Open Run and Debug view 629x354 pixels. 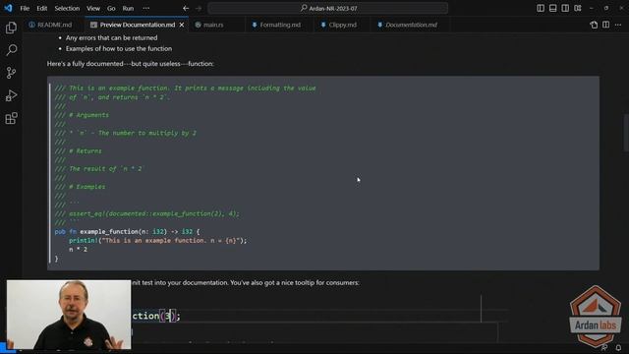11,95
